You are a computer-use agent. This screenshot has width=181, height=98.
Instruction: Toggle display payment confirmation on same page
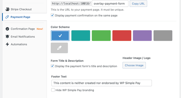click(52, 15)
